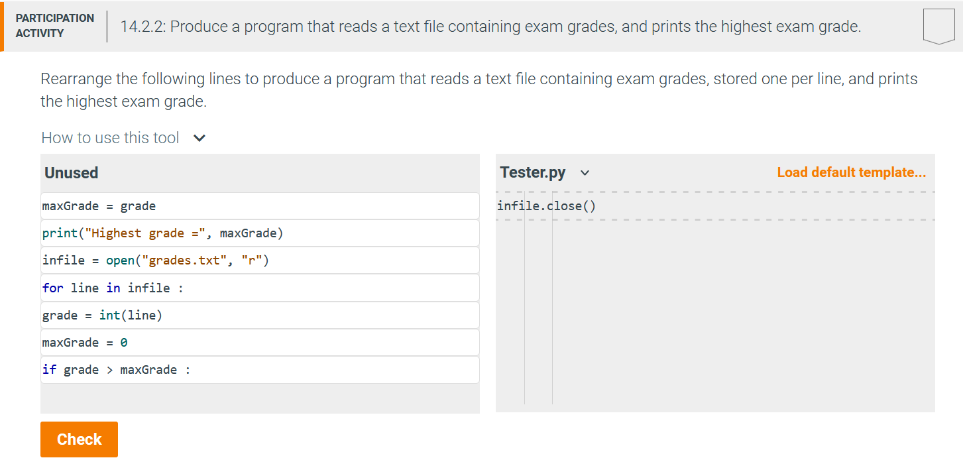Select the "for line in infile" line
The image size is (963, 464).
click(260, 287)
